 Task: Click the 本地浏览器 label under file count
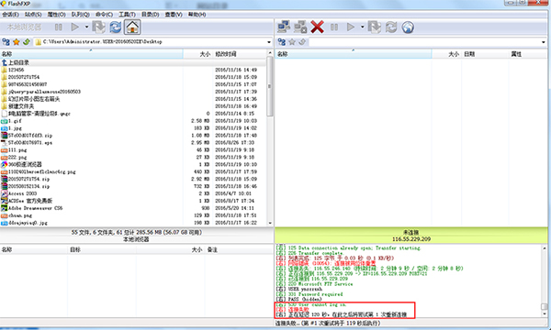136,239
